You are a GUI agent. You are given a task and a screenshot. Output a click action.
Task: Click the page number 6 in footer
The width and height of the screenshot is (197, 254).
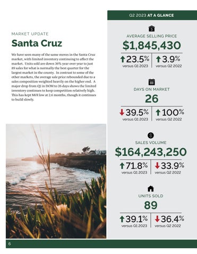[x=10, y=244]
